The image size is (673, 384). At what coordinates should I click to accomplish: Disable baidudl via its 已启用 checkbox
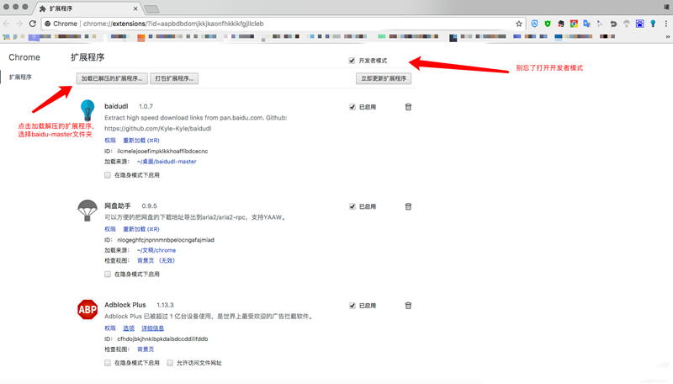pyautogui.click(x=352, y=107)
